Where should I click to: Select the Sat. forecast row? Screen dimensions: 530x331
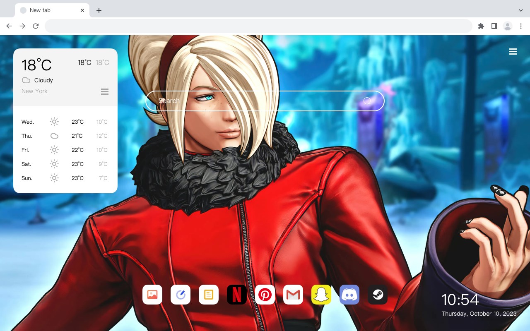[x=65, y=164]
